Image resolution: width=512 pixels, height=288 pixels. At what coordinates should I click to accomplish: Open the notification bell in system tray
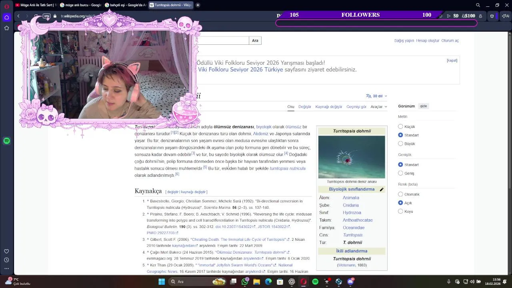click(x=505, y=282)
